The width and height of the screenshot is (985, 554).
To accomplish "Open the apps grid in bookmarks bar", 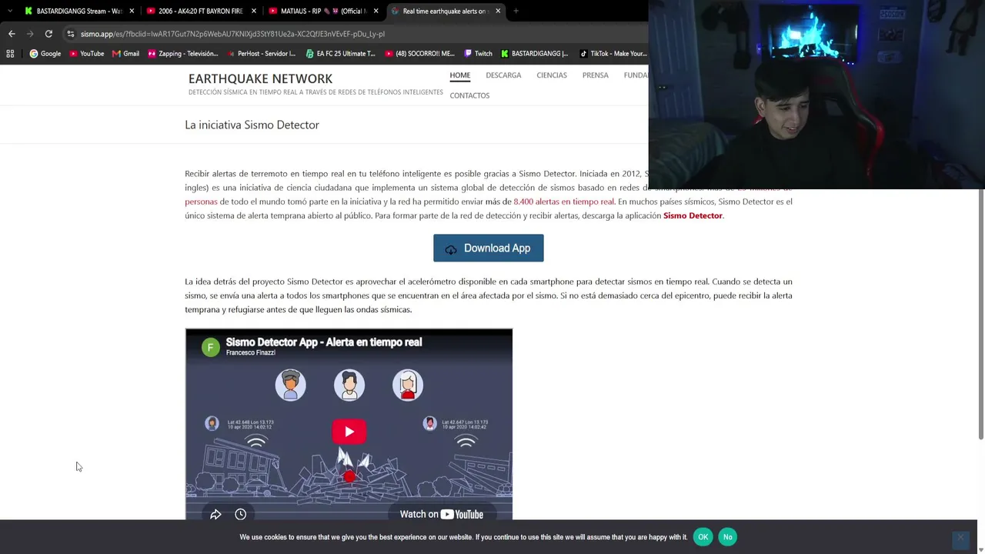I will 10,54.
